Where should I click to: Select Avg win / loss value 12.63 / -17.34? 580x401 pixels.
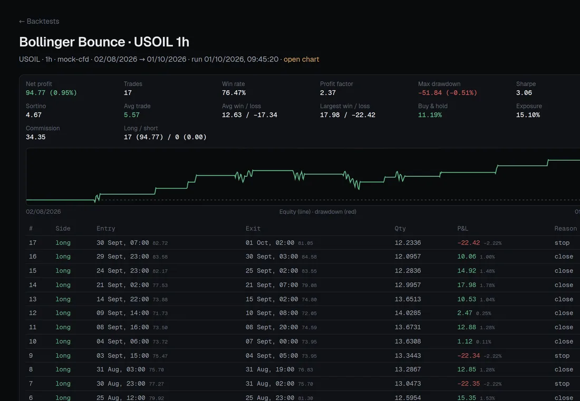(249, 115)
